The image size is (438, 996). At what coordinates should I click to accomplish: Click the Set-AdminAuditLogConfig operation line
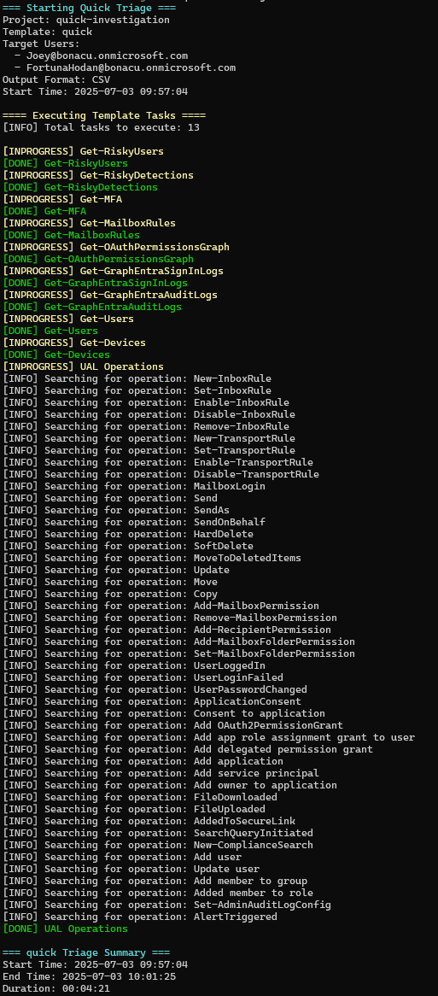pos(167,905)
